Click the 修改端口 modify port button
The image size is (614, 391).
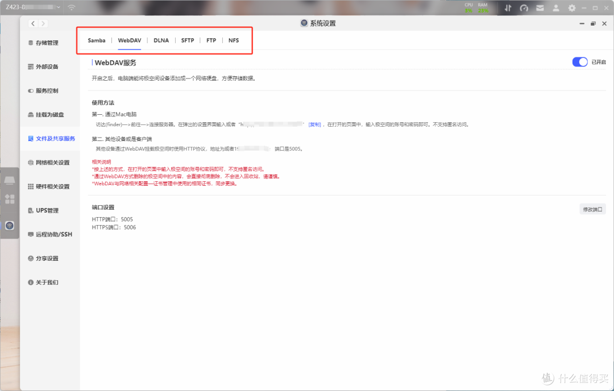tap(592, 209)
